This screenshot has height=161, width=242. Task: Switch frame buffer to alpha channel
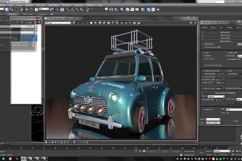pos(91,23)
